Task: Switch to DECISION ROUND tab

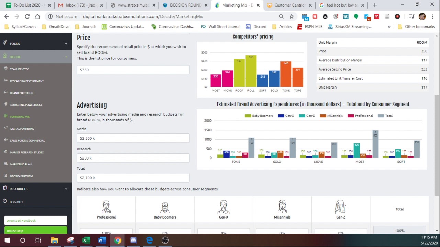Action: [186, 5]
